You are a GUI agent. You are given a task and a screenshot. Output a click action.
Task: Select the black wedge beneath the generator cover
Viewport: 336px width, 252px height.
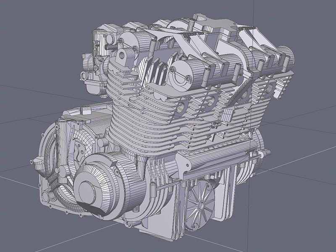[x=100, y=211]
